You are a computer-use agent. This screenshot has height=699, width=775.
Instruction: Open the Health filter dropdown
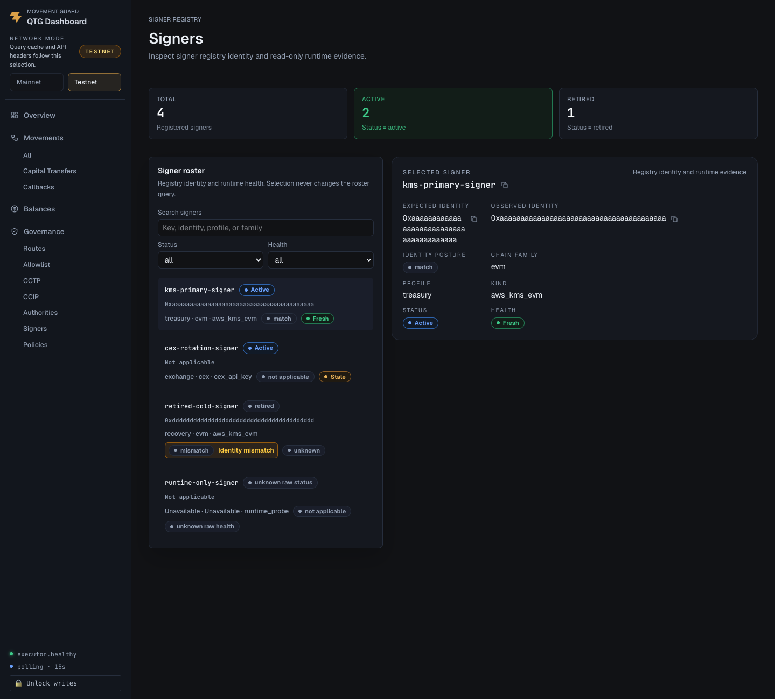click(x=320, y=260)
